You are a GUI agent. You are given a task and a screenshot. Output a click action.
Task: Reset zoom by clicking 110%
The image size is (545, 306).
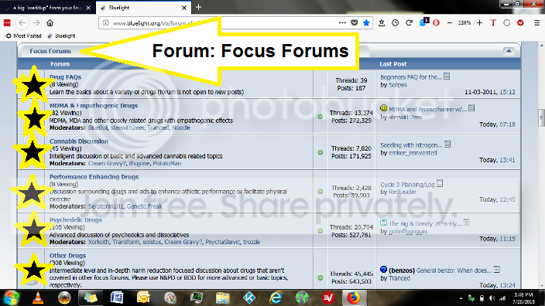coord(464,23)
